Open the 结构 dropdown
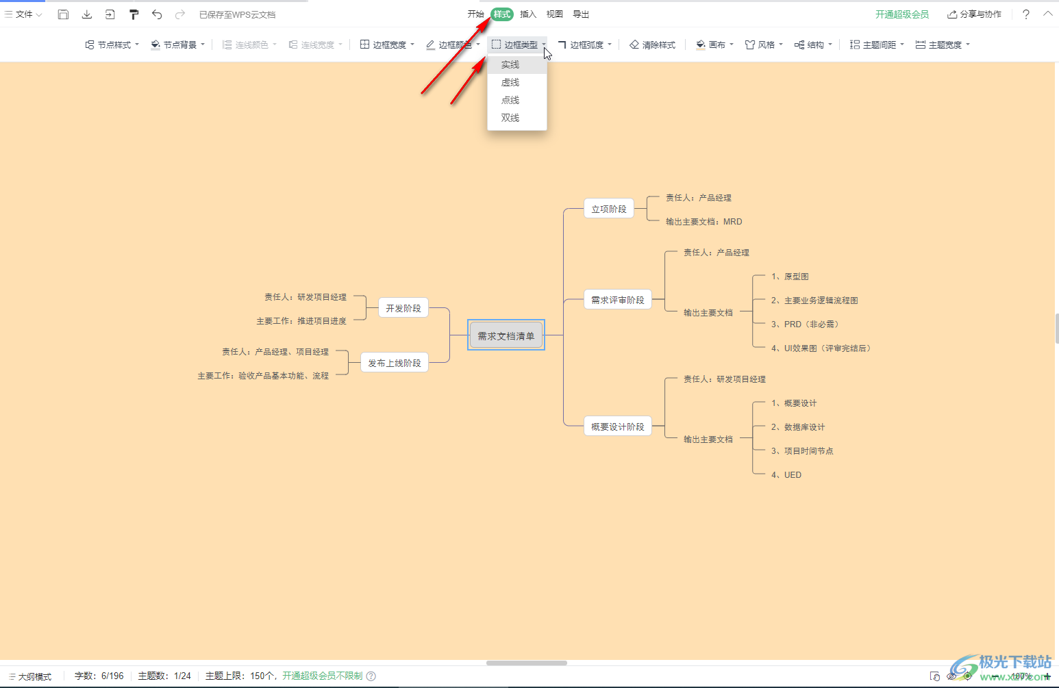The width and height of the screenshot is (1059, 688). 813,44
